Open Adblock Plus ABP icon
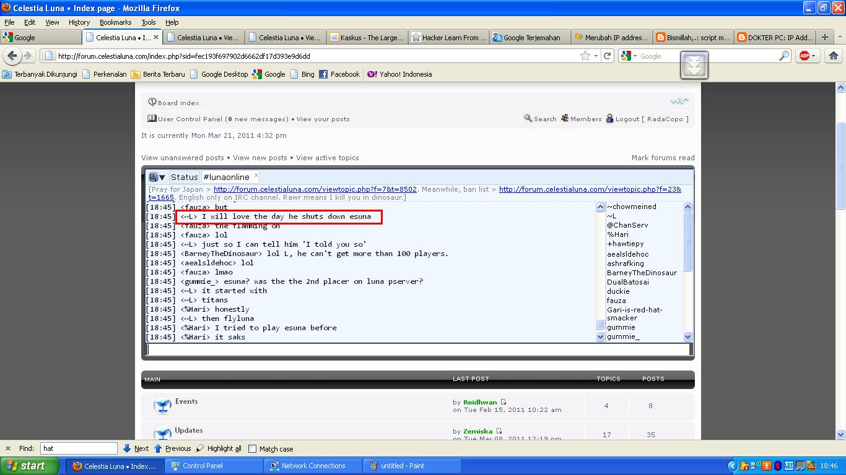Image resolution: width=846 pixels, height=475 pixels. point(805,56)
